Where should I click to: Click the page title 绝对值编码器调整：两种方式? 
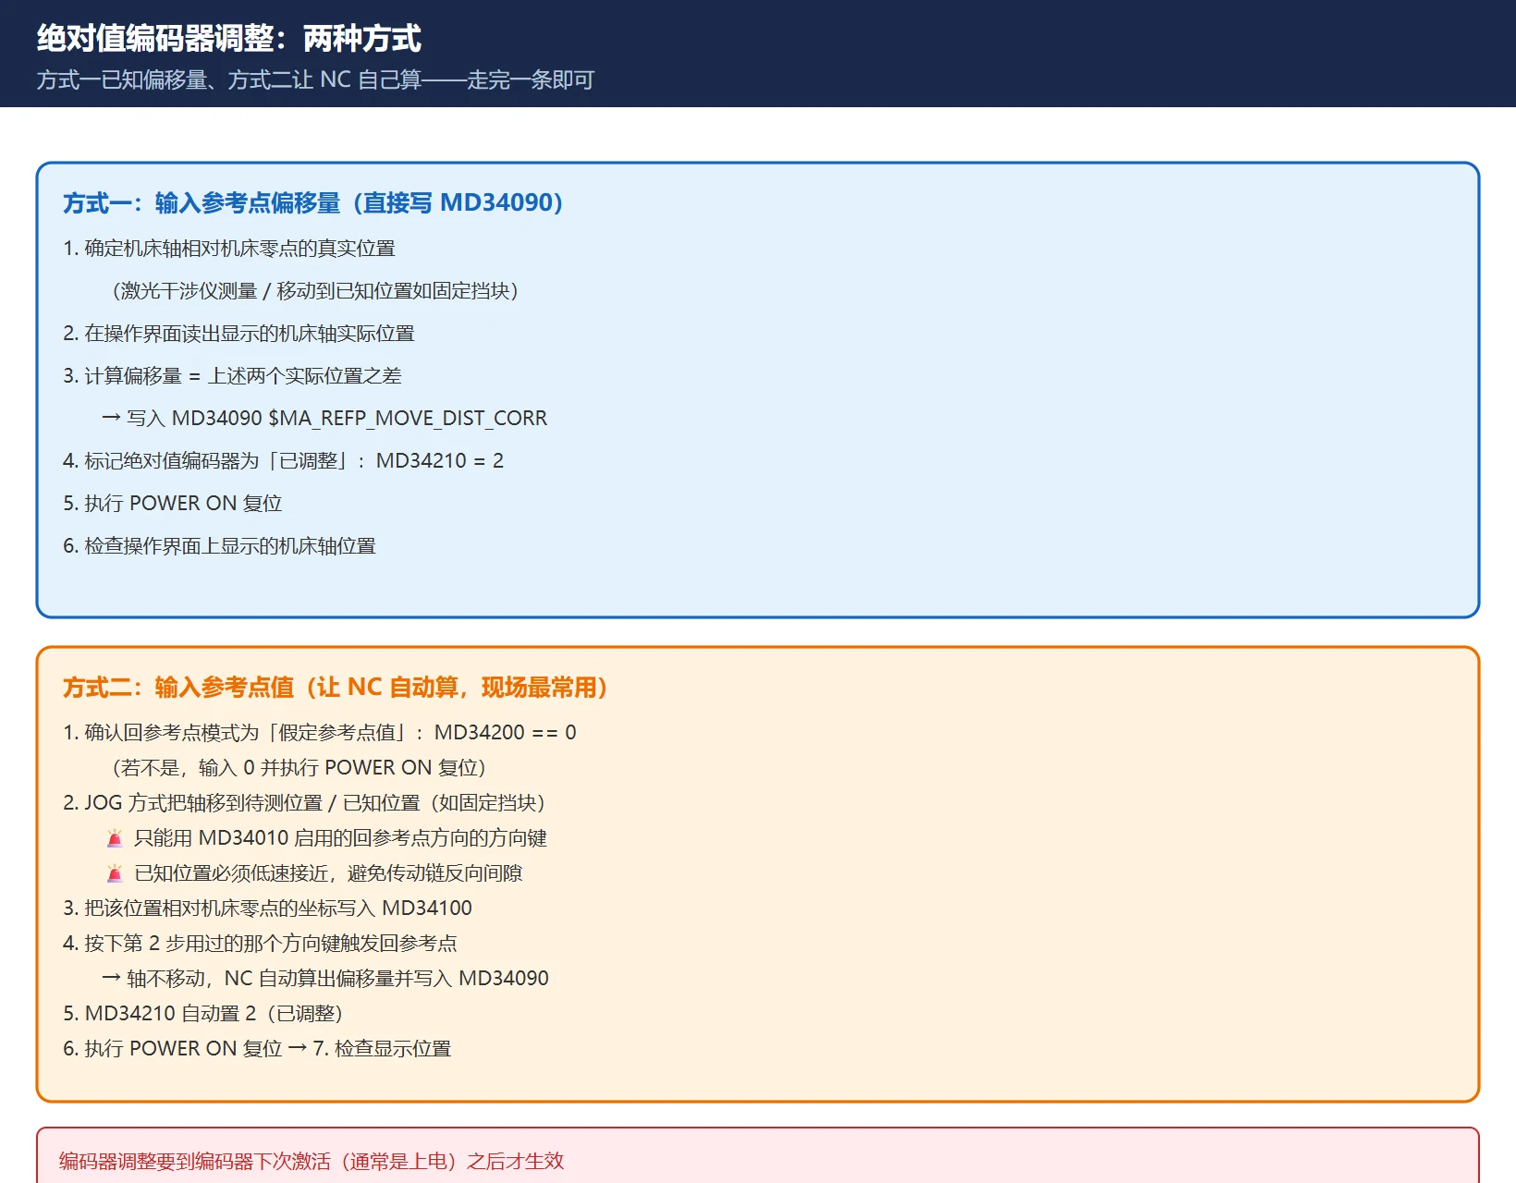[229, 39]
